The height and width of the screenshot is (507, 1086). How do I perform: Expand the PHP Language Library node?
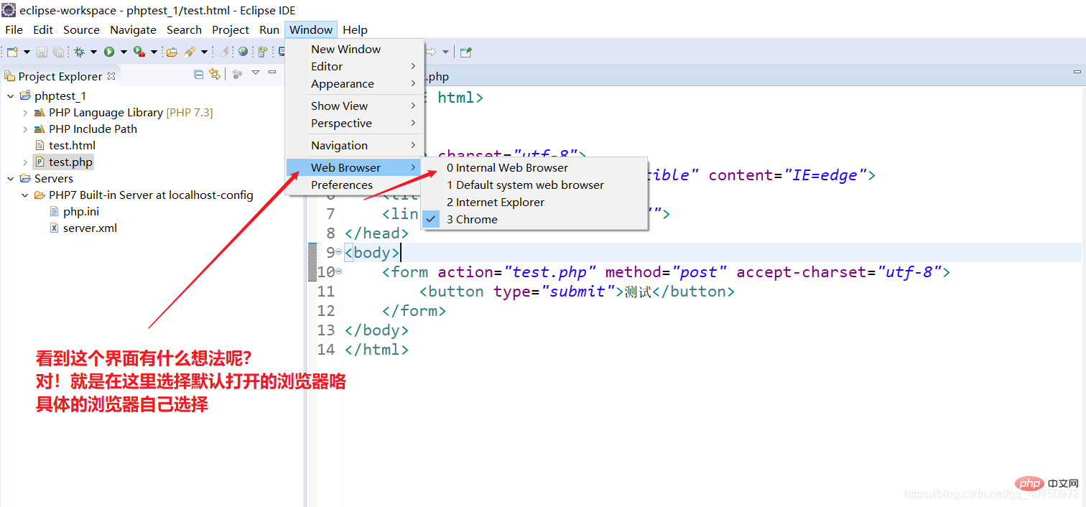(x=25, y=113)
